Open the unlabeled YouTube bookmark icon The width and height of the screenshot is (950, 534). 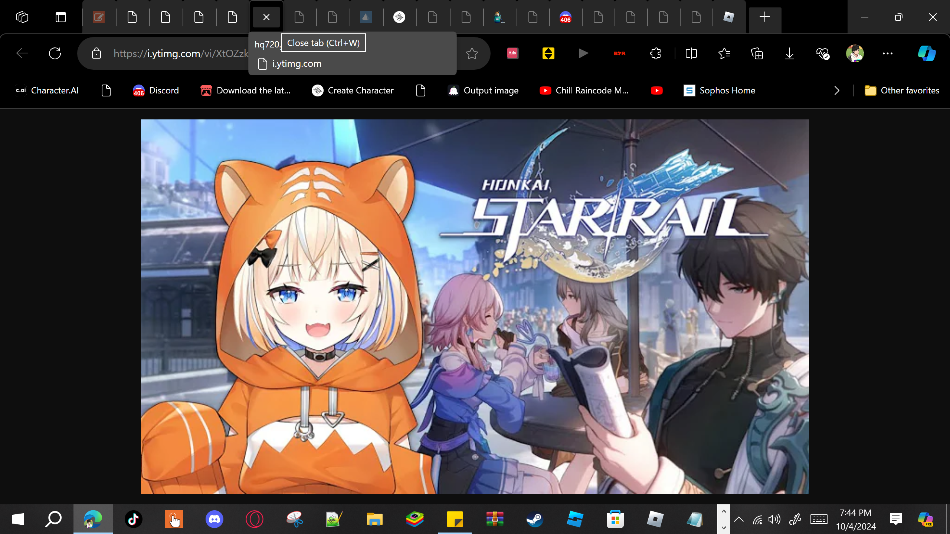(x=657, y=90)
